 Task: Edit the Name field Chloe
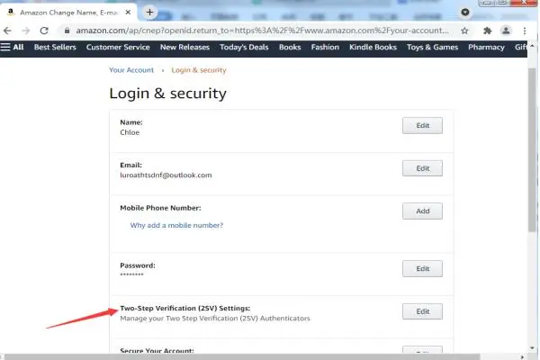click(x=422, y=126)
